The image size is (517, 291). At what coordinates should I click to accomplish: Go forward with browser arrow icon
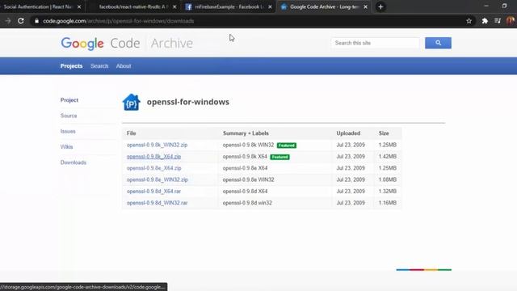click(8, 21)
